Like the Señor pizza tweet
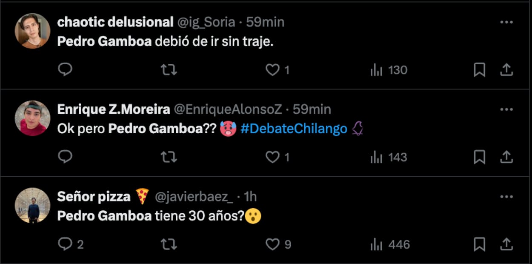Screen dimensions: 532x264 [272, 244]
